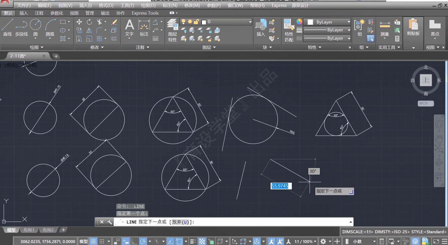Image resolution: width=448 pixels, height=245 pixels.
Task: Toggle transparency display in status bar
Action: click(202, 241)
